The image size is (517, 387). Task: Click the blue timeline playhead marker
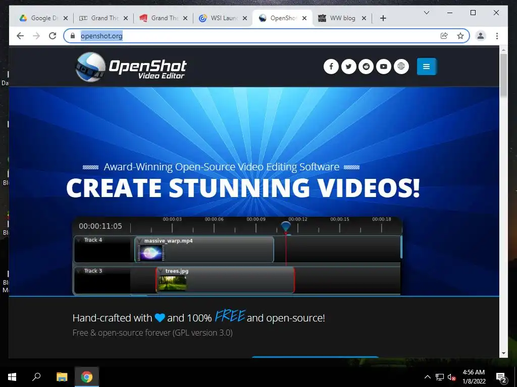[x=286, y=227]
